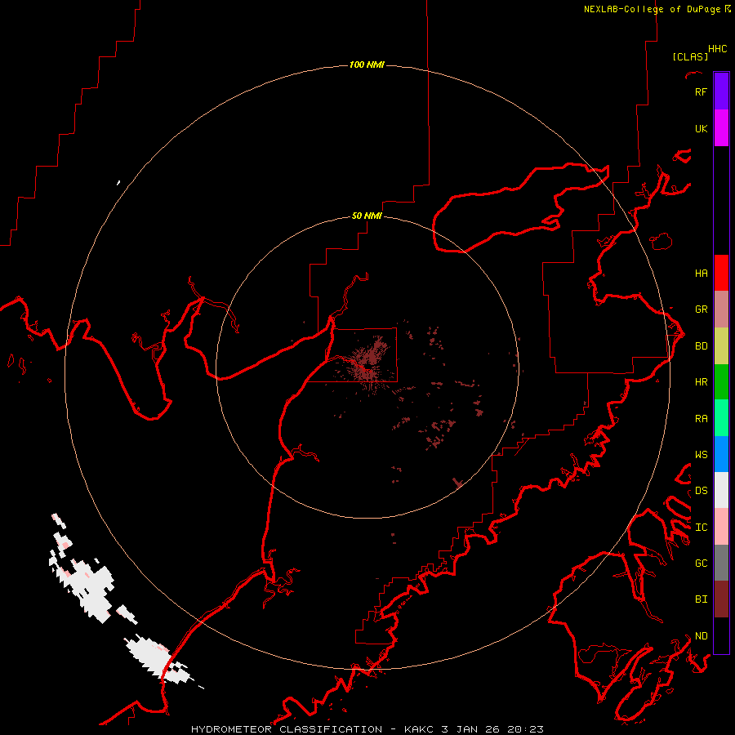
Task: Click the IC legend label
Action: [x=701, y=528]
